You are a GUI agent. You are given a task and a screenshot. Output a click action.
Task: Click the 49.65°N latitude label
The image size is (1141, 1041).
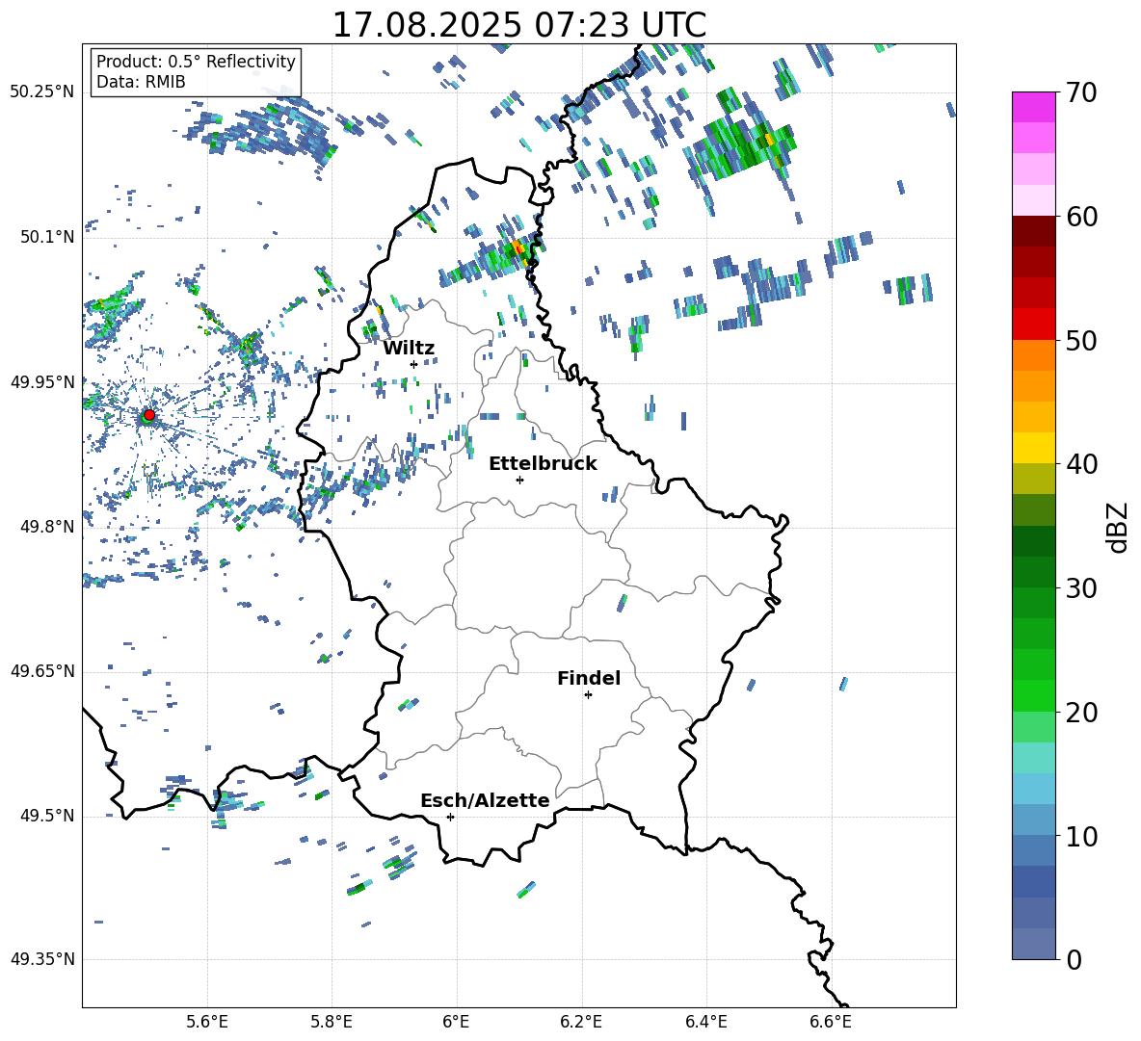(42, 670)
